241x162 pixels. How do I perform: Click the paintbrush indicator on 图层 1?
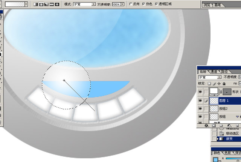[206, 100]
